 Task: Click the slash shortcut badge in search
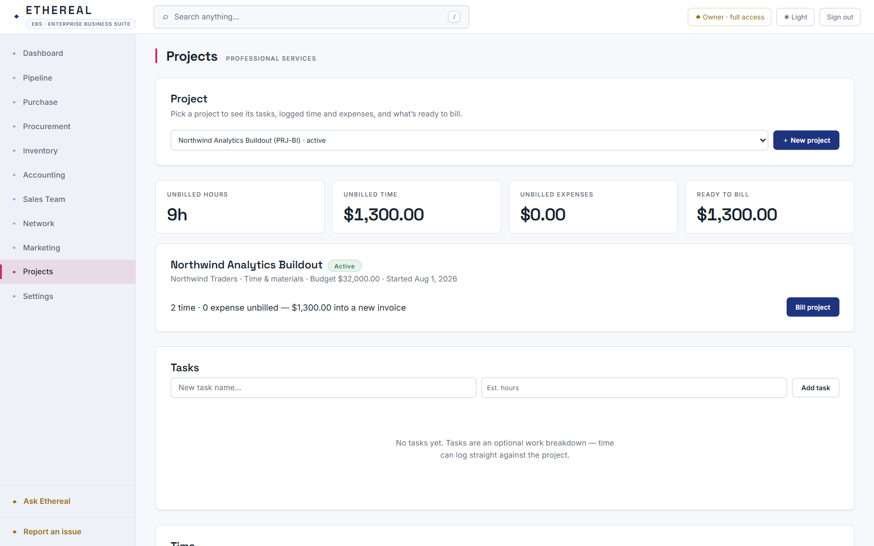coord(454,17)
